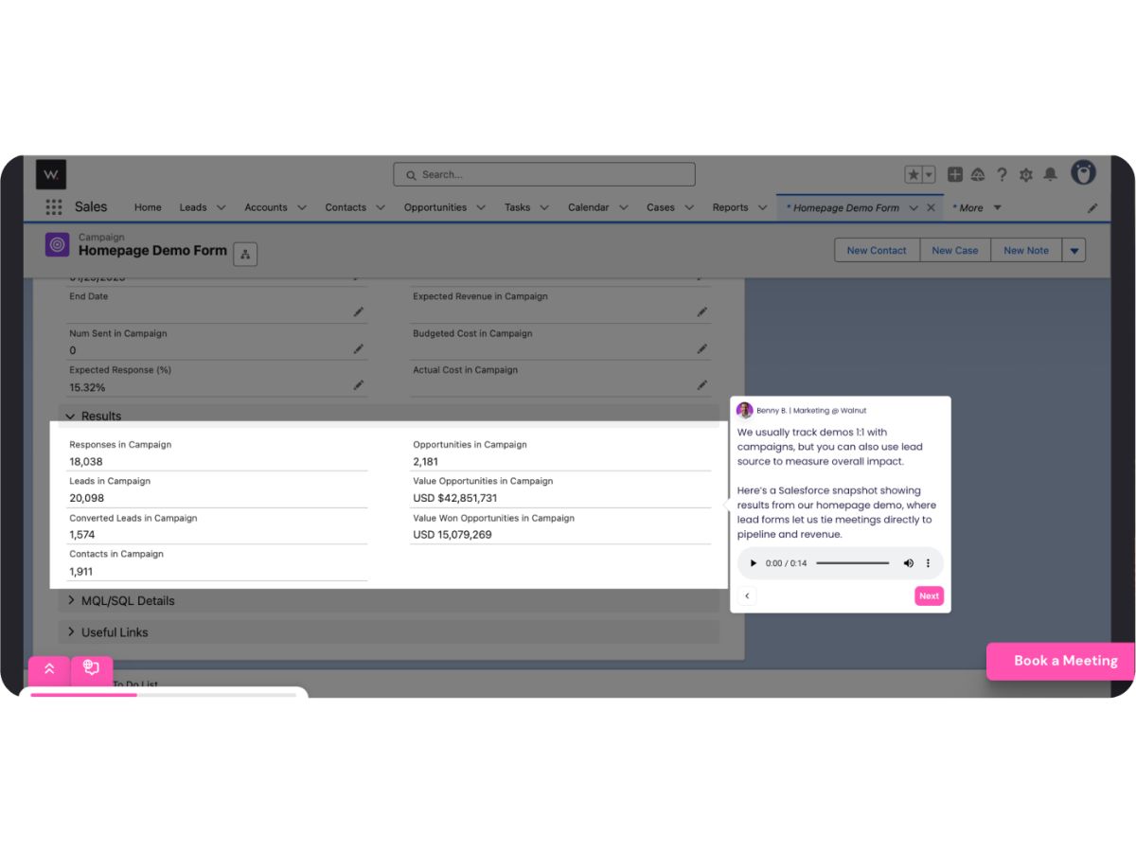Edit Num Sent in Campaign pencil
This screenshot has width=1136, height=852.
coord(359,348)
